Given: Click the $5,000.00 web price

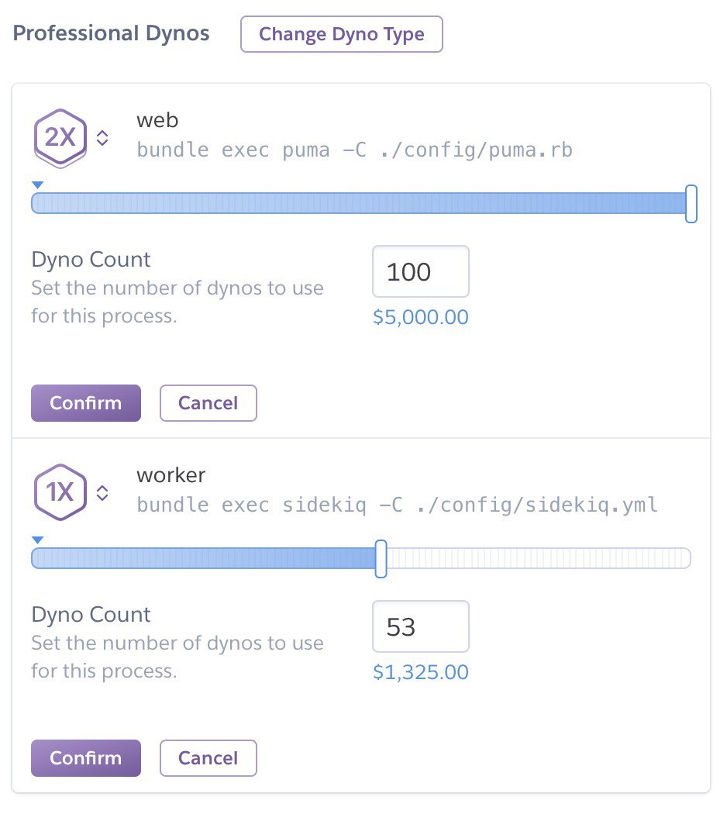Looking at the screenshot, I should click(x=421, y=318).
